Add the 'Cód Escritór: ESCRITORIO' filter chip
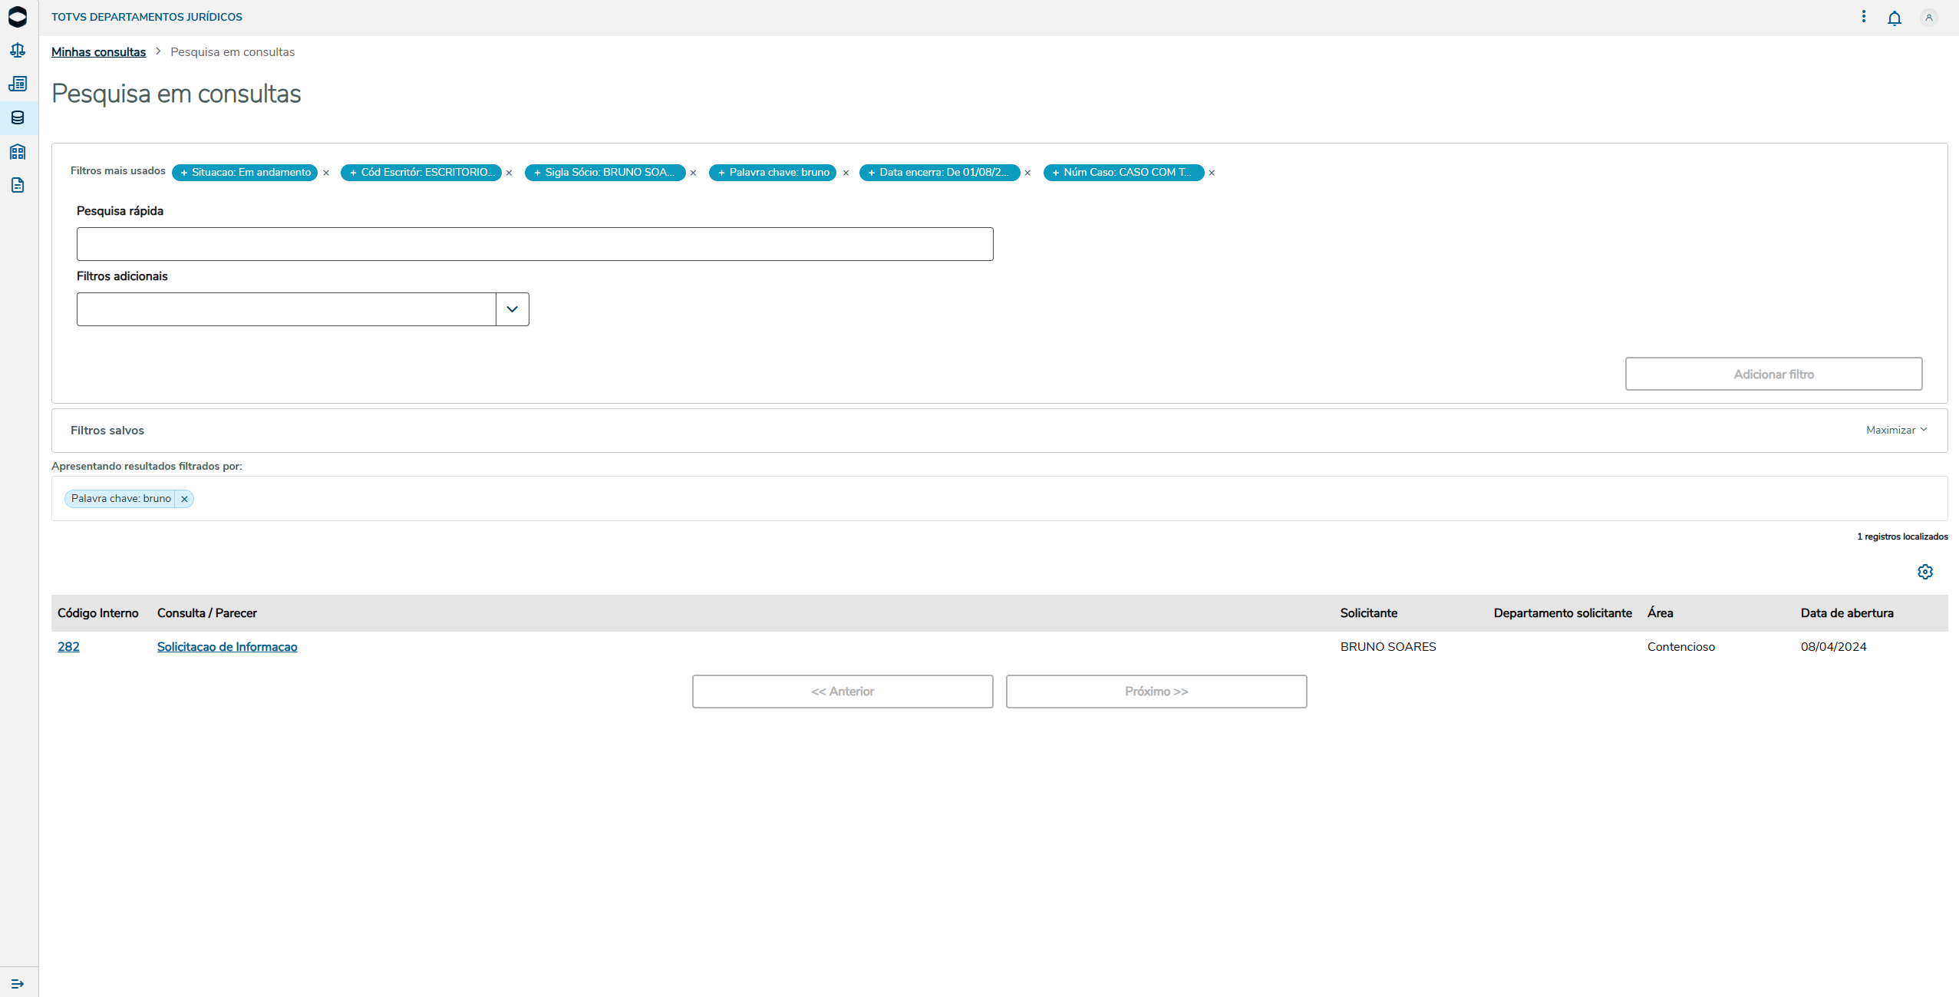 pyautogui.click(x=421, y=173)
